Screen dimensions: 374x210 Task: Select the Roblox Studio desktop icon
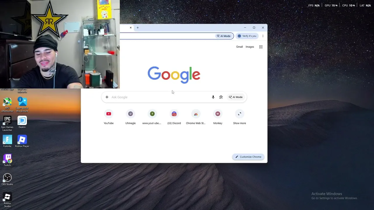7,200
